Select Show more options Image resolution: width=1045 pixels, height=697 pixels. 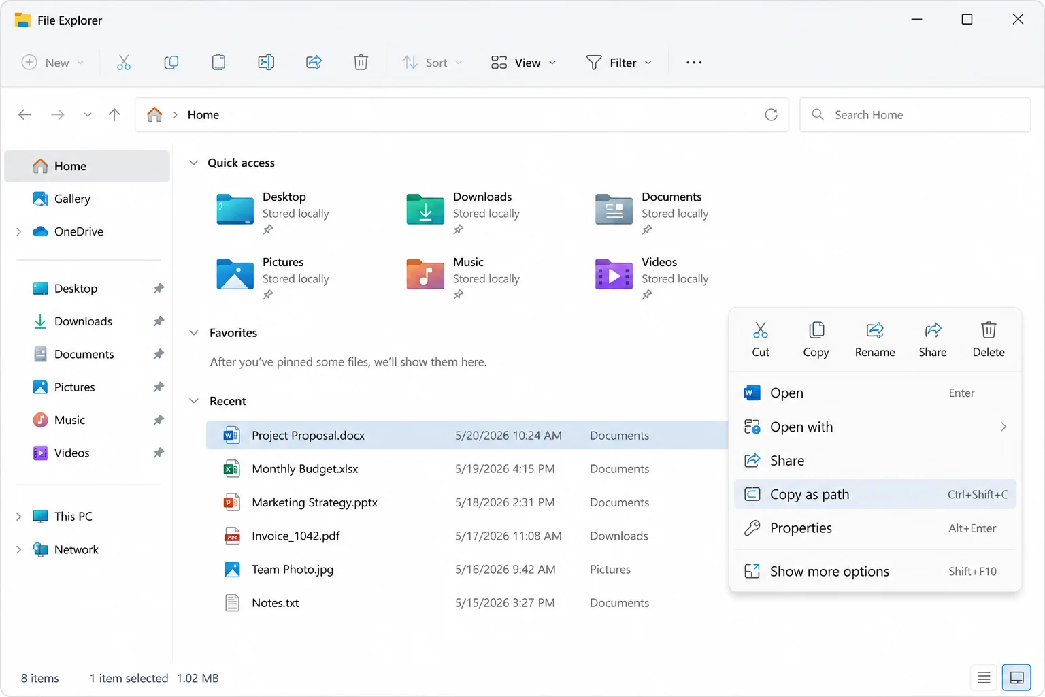pos(875,571)
